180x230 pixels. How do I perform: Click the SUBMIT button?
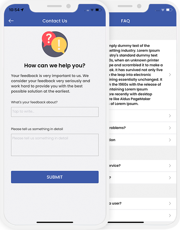55,177
